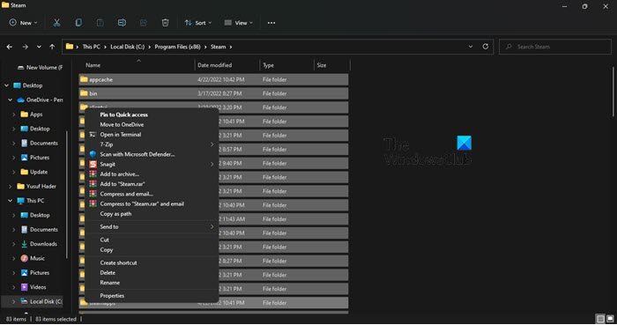The image size is (617, 325).
Task: Select the bin folder row
Action: [213, 93]
